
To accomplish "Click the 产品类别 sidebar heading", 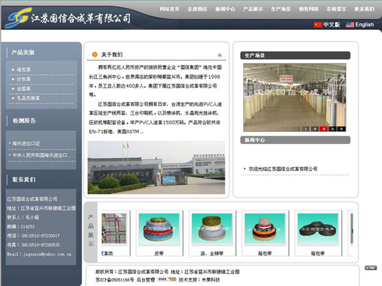I will pos(23,52).
